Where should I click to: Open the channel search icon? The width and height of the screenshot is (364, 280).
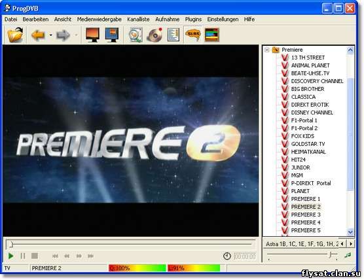(136, 35)
